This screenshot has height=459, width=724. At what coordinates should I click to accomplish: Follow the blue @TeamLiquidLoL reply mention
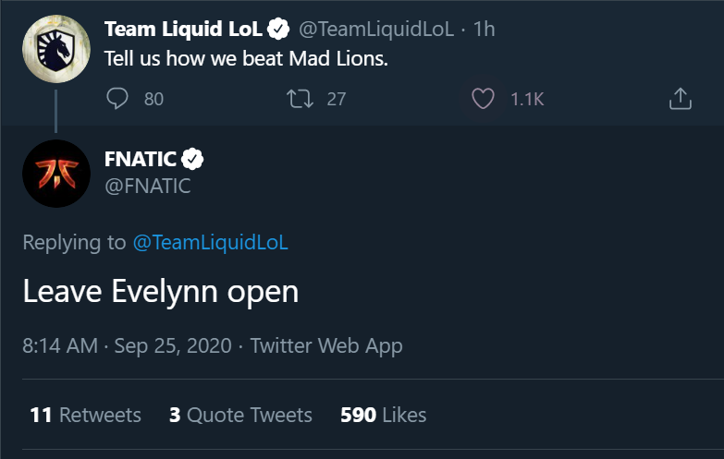[211, 243]
